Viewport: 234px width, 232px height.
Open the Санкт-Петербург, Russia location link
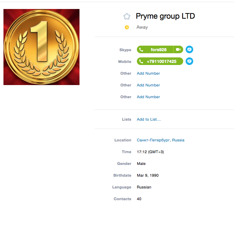pyautogui.click(x=160, y=140)
